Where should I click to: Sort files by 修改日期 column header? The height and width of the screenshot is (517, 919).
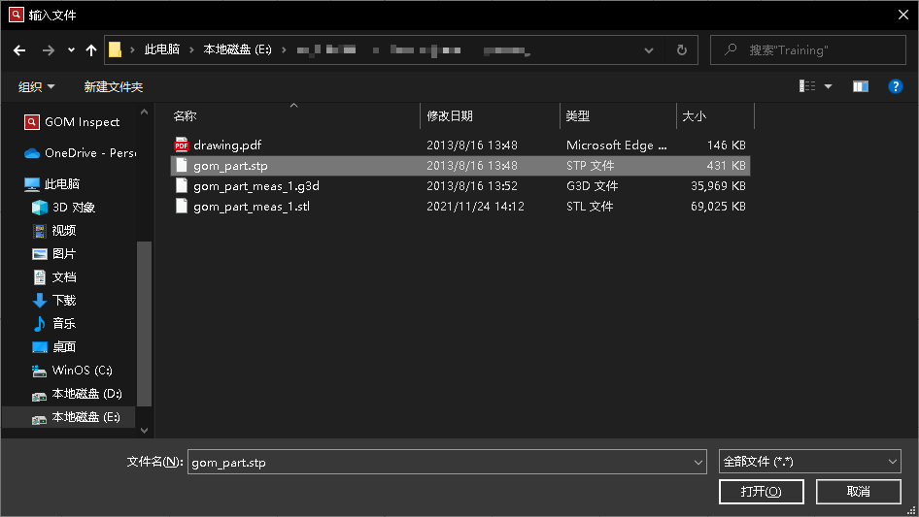tap(450, 115)
